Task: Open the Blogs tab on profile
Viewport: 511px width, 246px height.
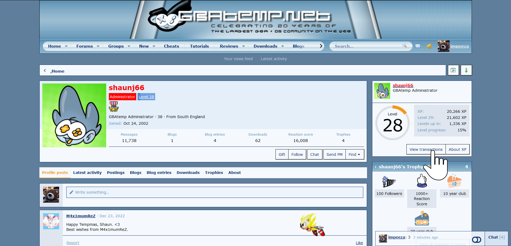Action: tap(135, 173)
